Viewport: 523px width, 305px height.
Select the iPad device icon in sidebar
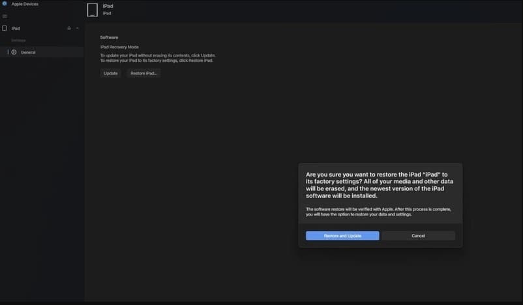coord(5,28)
